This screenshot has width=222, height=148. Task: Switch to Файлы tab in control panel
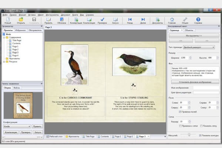point(17,88)
